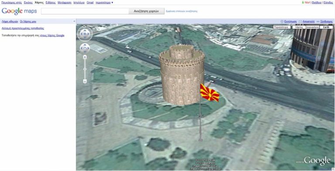Open the Ιστολόγια blogs link
This screenshot has height=171, width=335.
click(79, 3)
